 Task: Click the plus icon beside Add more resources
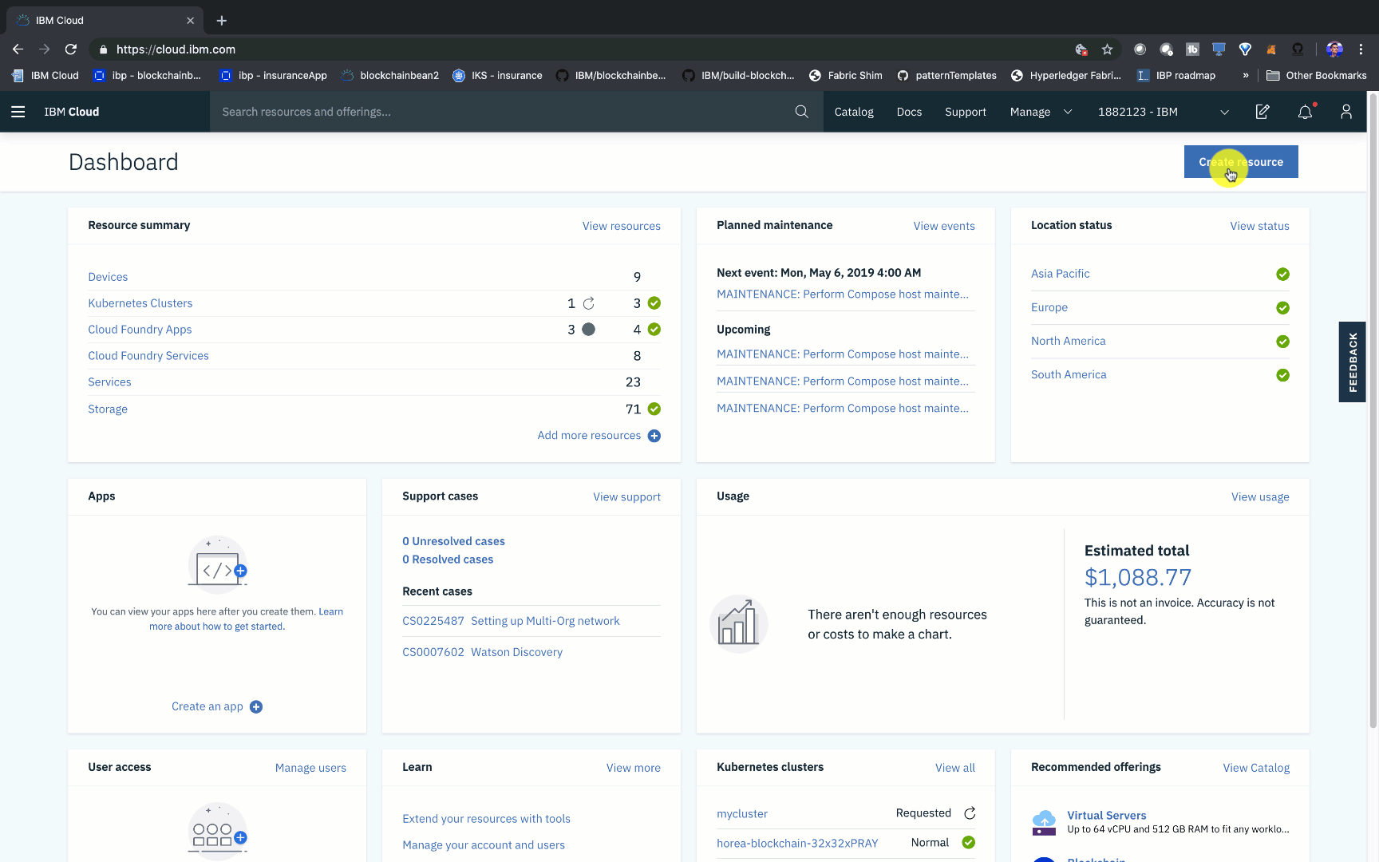pyautogui.click(x=654, y=436)
